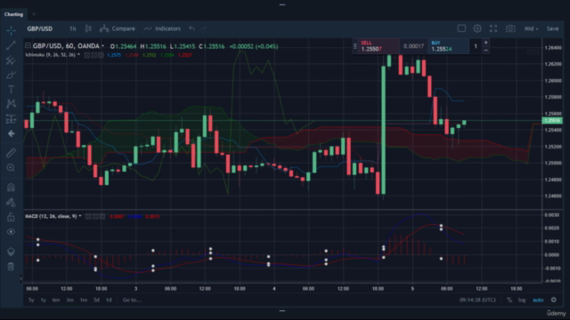This screenshot has width=570, height=320.
Task: Open the GBP/USD OANDA legend dropdown arrow
Action: (x=103, y=46)
